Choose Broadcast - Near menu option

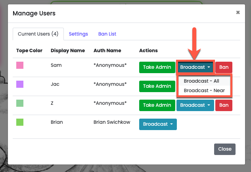pos(204,91)
